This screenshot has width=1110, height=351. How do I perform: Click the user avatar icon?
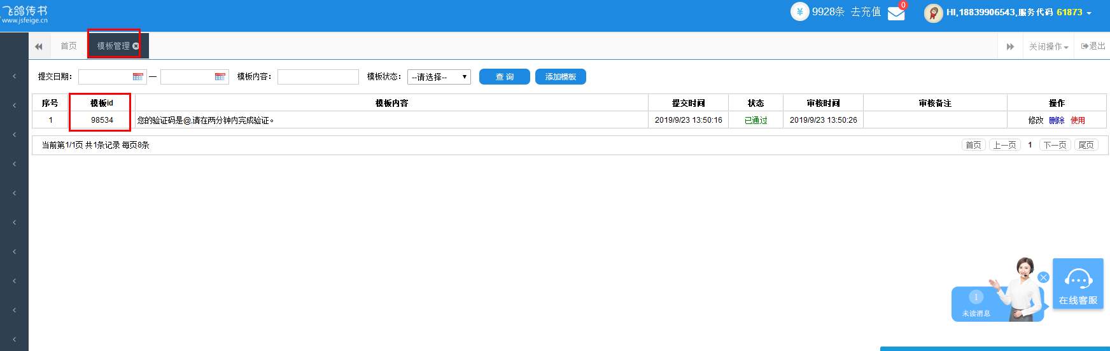[x=933, y=13]
